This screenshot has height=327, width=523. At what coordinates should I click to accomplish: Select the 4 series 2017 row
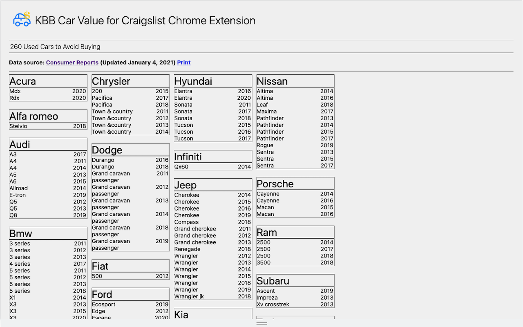48,264
